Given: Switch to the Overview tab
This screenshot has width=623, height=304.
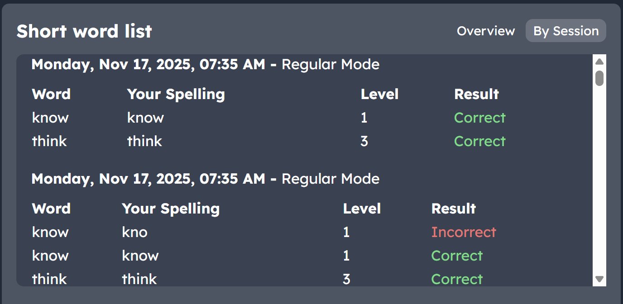Looking at the screenshot, I should coord(485,31).
